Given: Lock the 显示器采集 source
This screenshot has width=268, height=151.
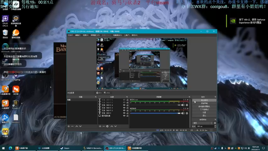Looking at the screenshot, I should 127,116.
